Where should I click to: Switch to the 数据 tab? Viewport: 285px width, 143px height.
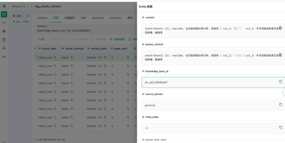[x=56, y=18]
